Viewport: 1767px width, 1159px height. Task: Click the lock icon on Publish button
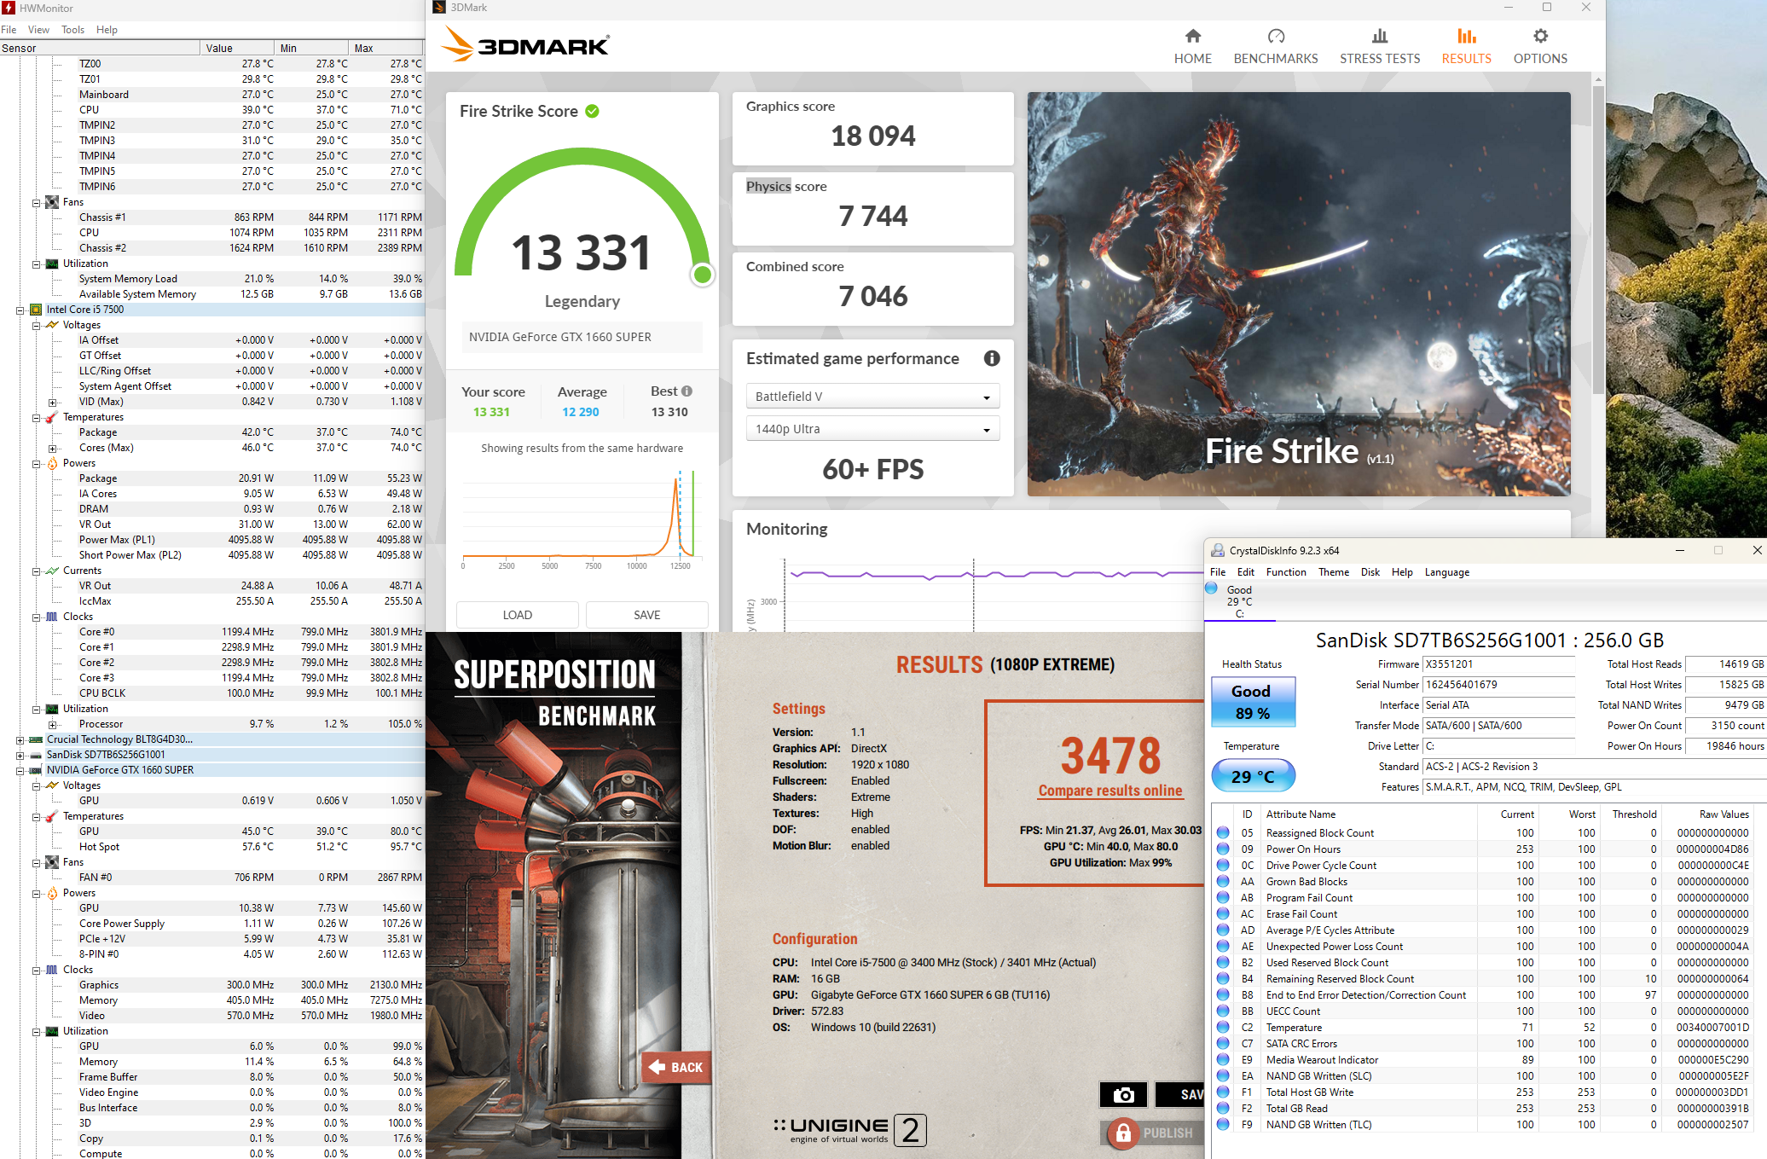(1123, 1133)
